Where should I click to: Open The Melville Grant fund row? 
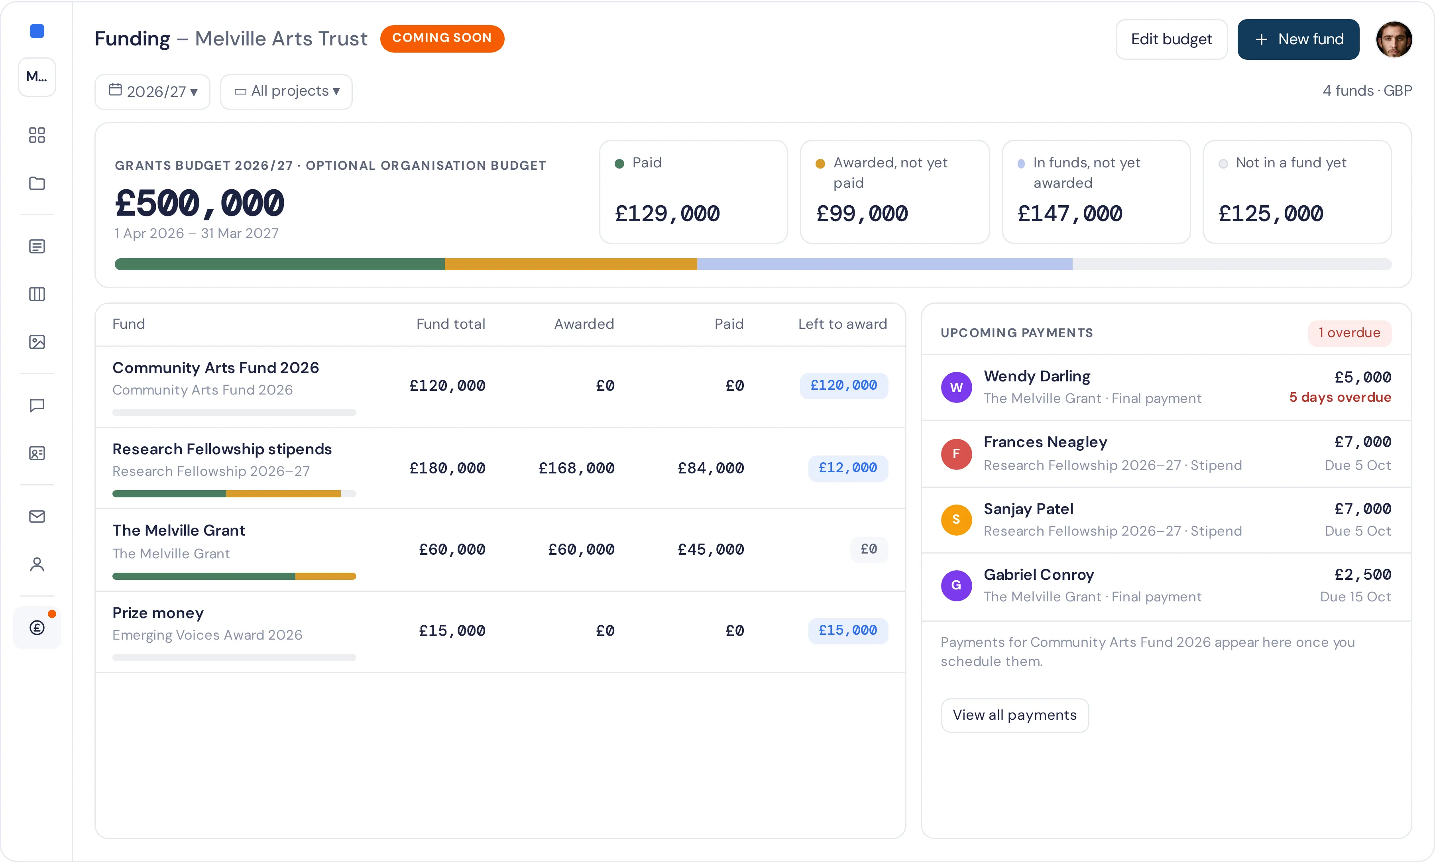pyautogui.click(x=500, y=550)
